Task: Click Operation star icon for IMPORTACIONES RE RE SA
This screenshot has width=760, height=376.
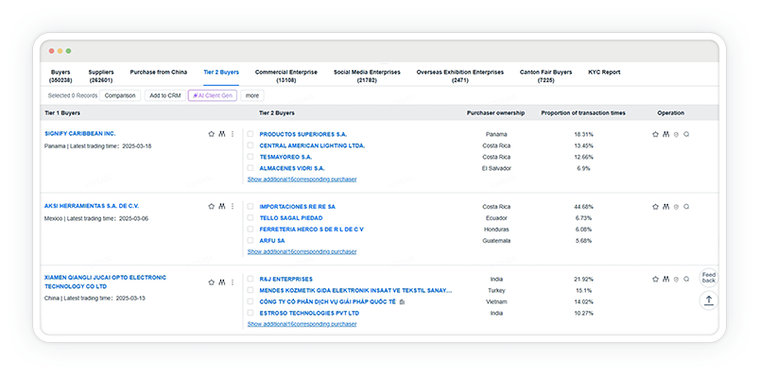Action: 655,206
